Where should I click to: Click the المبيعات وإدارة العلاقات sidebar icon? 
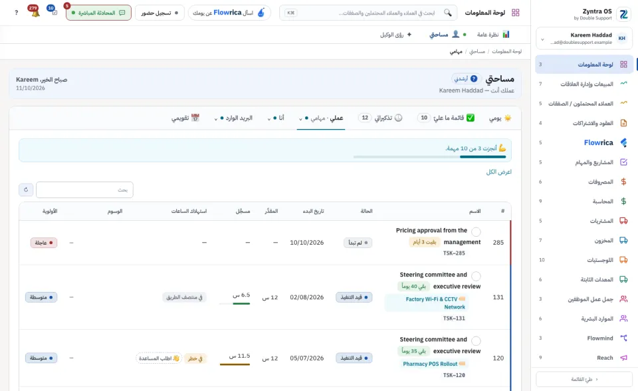click(623, 84)
